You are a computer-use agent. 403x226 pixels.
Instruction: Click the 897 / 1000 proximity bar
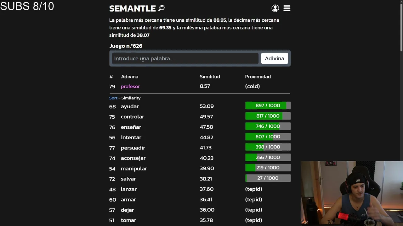coord(268,105)
